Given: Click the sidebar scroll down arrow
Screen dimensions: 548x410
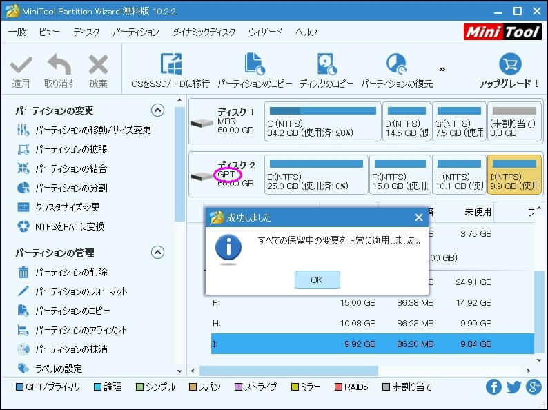Looking at the screenshot, I should click(179, 371).
